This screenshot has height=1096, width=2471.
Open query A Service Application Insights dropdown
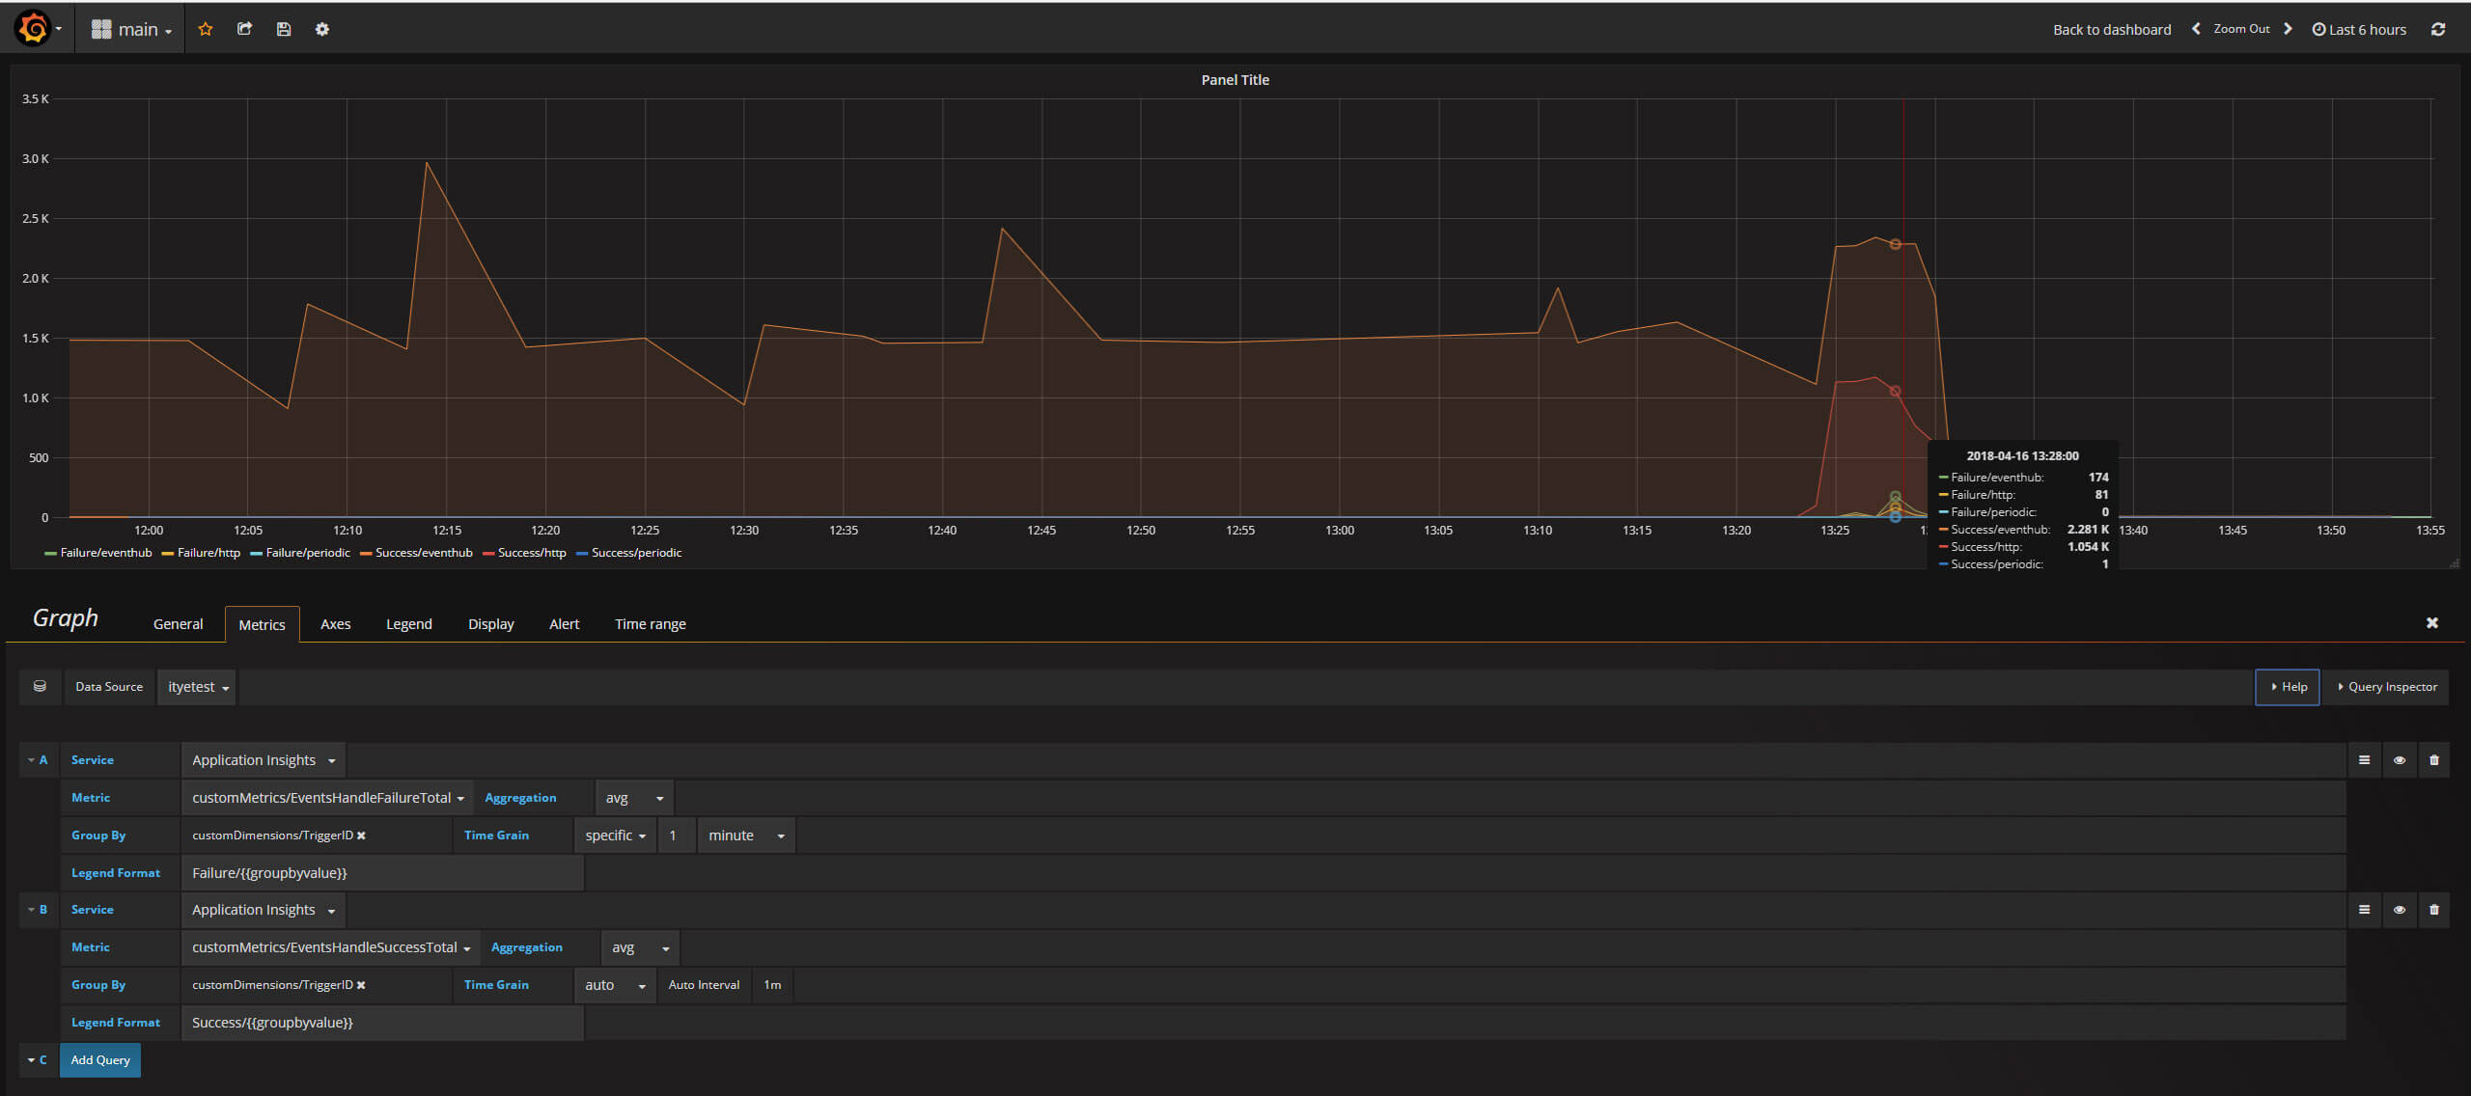pos(264,760)
